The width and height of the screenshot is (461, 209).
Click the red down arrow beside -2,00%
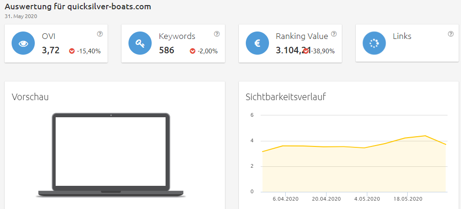pos(192,51)
